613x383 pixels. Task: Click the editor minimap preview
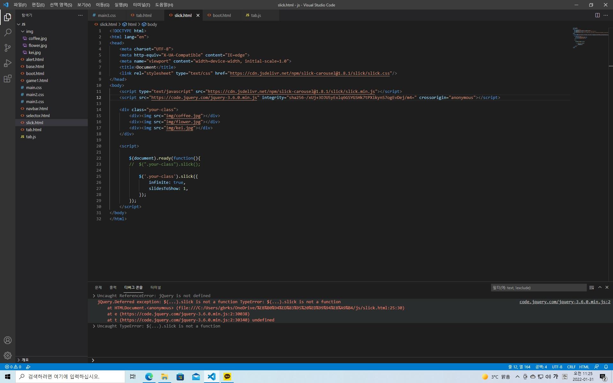coord(590,38)
